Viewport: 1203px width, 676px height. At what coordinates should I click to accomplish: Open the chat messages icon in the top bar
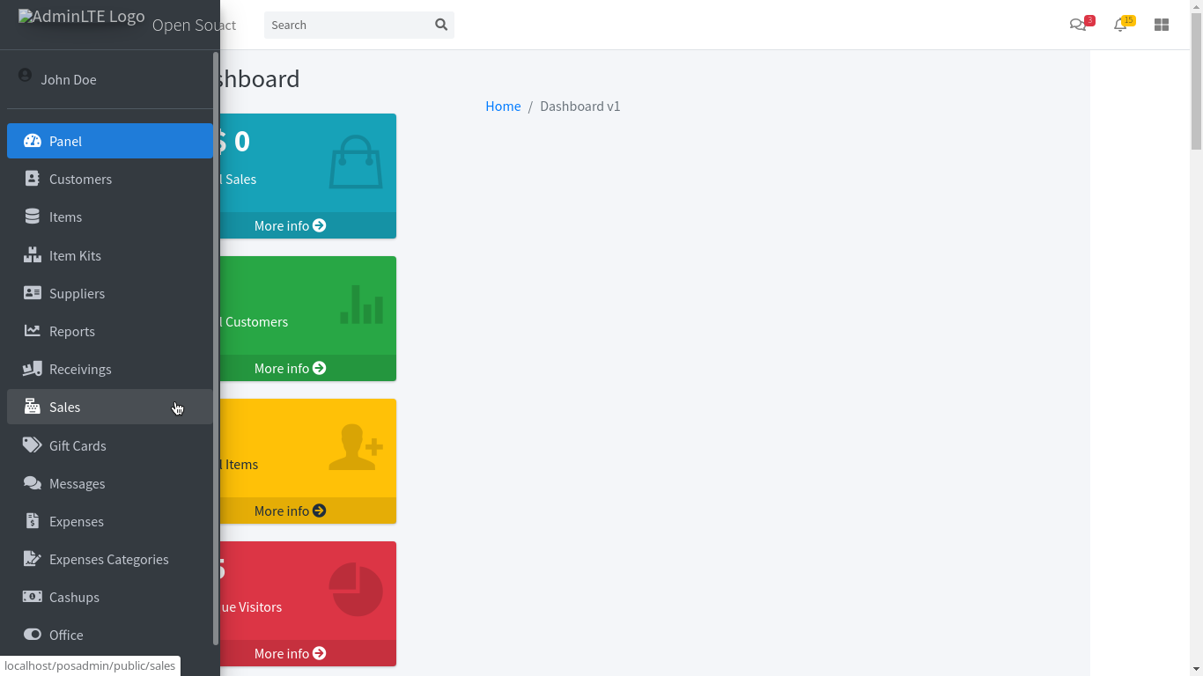(x=1078, y=25)
